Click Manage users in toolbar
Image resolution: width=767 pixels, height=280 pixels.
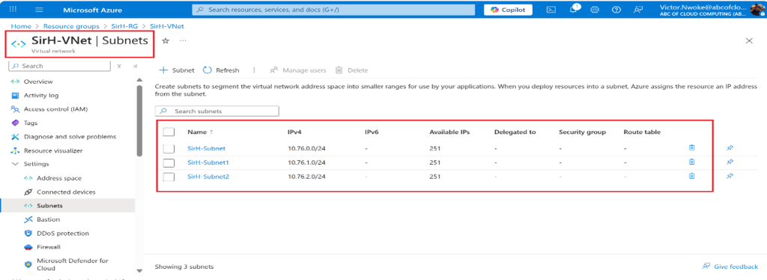[298, 70]
